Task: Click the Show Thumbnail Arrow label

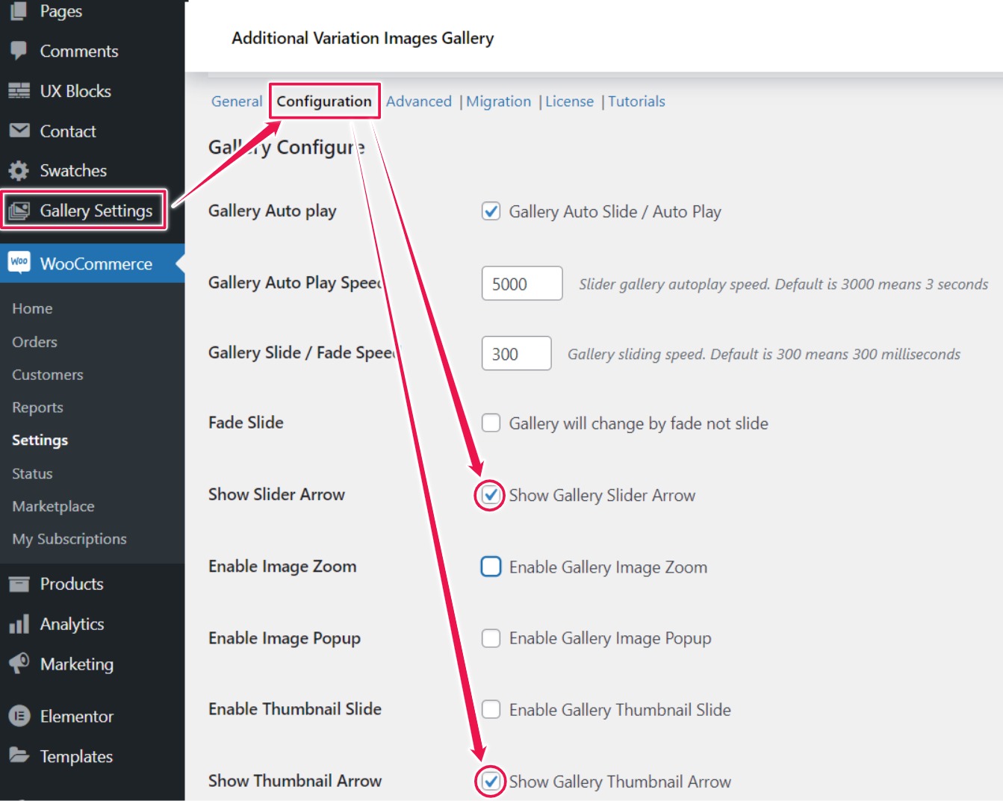Action: (x=295, y=781)
